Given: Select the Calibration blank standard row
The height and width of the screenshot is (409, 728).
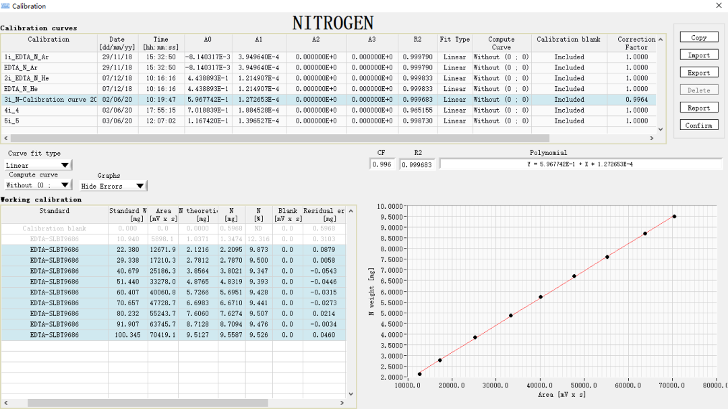Looking at the screenshot, I should 54,228.
